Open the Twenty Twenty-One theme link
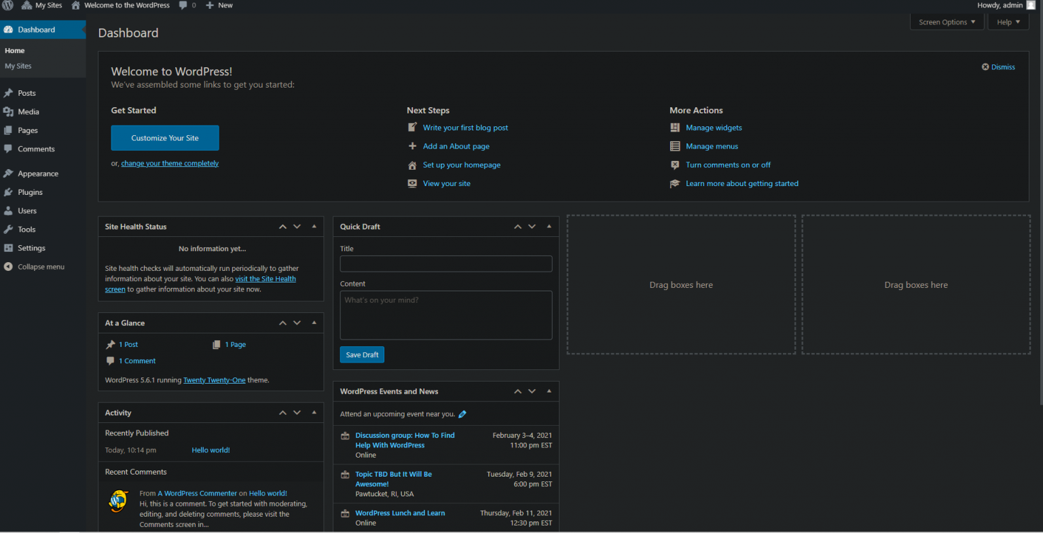The image size is (1043, 533). pos(214,380)
